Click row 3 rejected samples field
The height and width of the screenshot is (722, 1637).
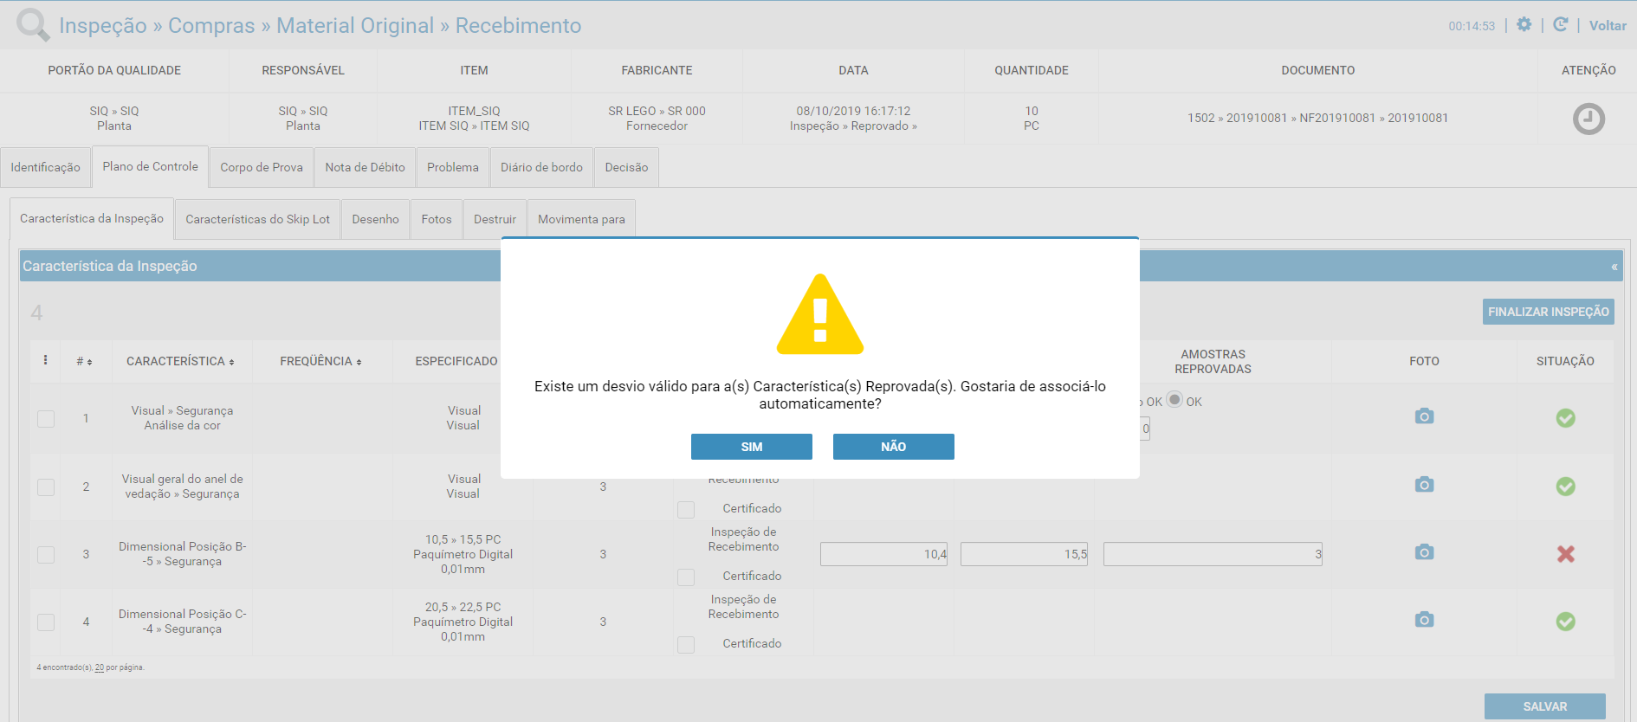1213,554
